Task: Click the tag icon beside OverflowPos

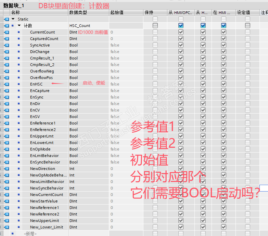Action: 7,78
